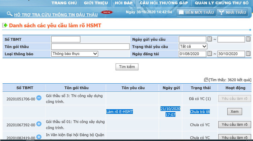Click disabled Yêu cầu làm rõ for 20201051706-00
This screenshot has height=141, width=253.
pyautogui.click(x=234, y=98)
